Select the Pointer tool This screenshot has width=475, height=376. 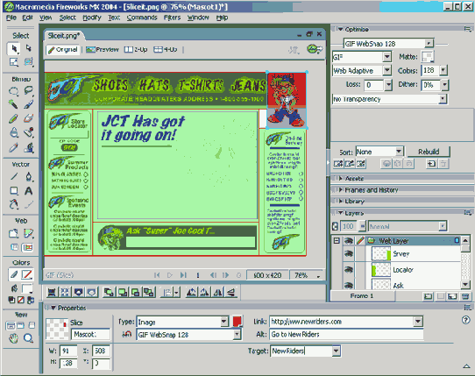click(x=14, y=48)
